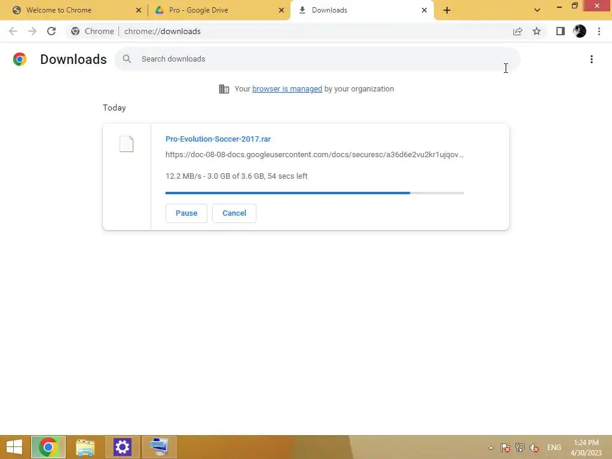Click the managed organization building icon
The height and width of the screenshot is (459, 612).
(224, 89)
